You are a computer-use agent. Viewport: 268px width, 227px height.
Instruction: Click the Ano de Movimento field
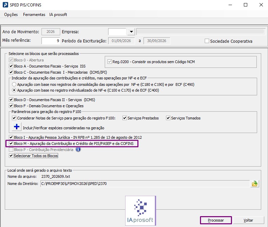coord(51,32)
